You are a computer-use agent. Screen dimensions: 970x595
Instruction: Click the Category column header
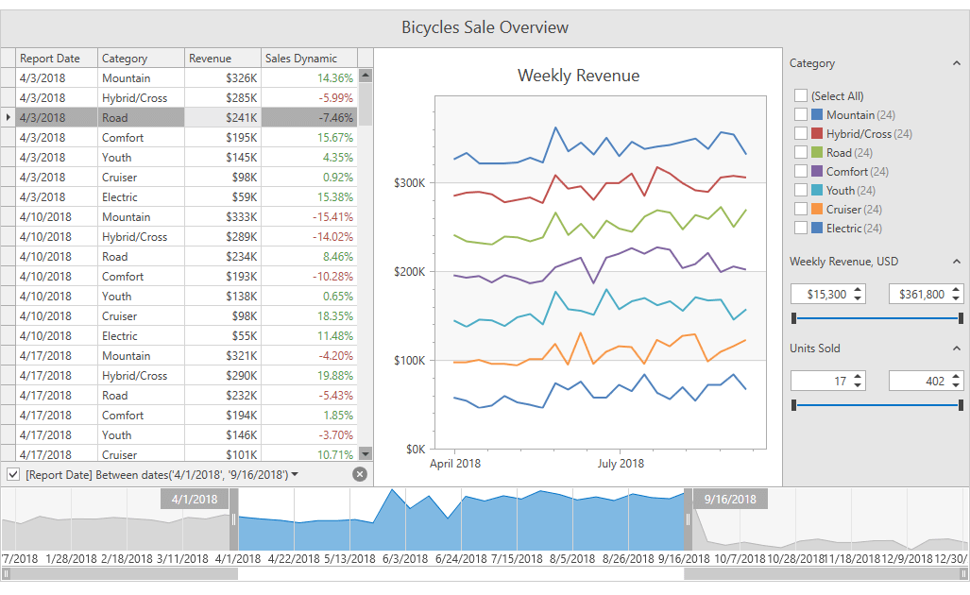coord(141,59)
